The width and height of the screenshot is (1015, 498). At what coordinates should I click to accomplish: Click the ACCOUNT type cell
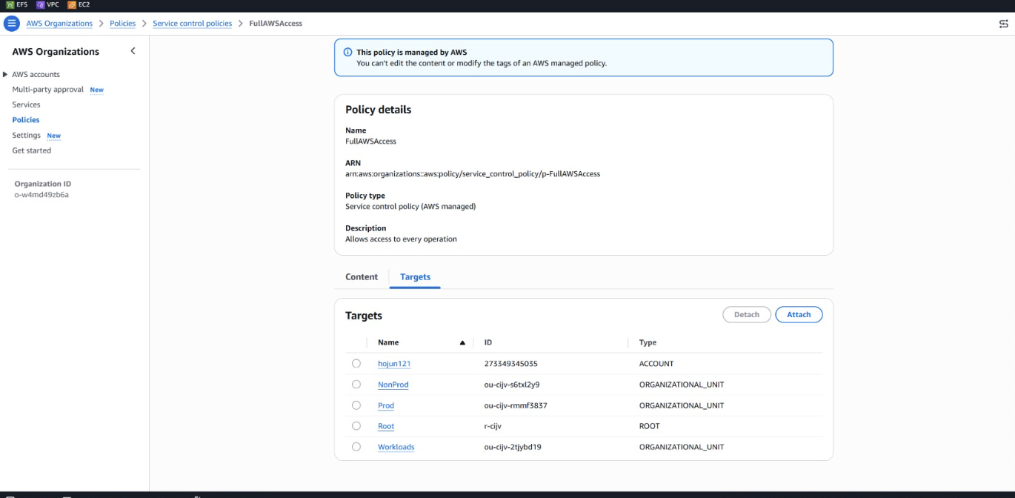click(656, 364)
